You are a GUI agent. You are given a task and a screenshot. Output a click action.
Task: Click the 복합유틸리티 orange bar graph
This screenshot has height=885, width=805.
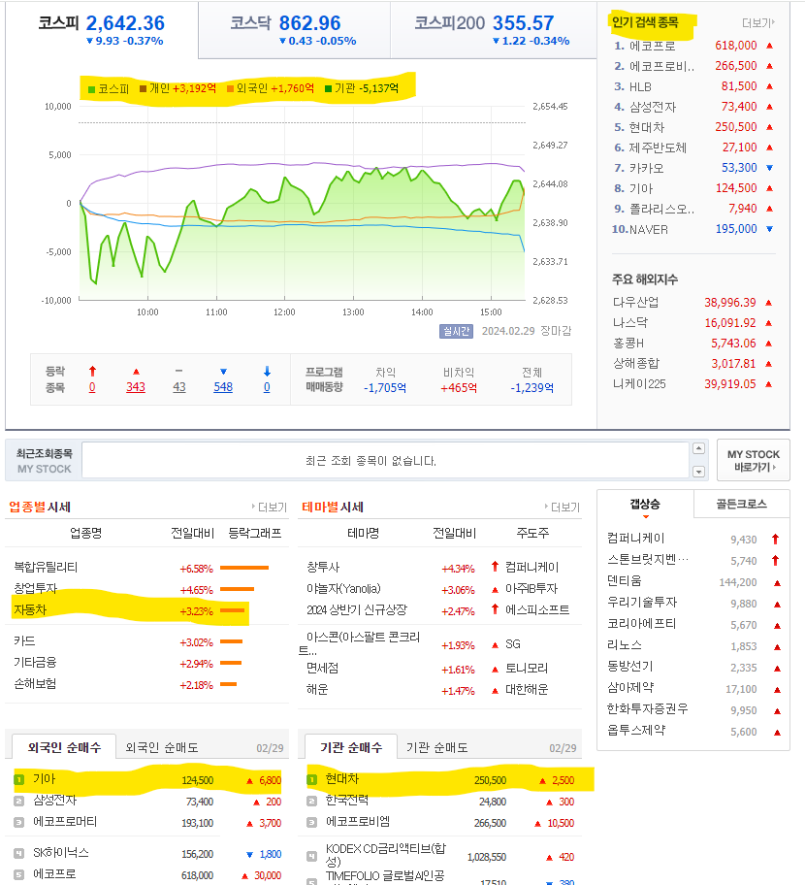coord(244,568)
